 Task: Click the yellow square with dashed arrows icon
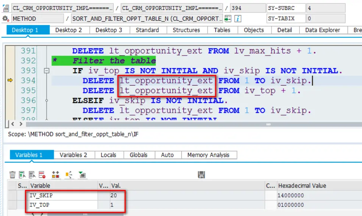coord(69,175)
